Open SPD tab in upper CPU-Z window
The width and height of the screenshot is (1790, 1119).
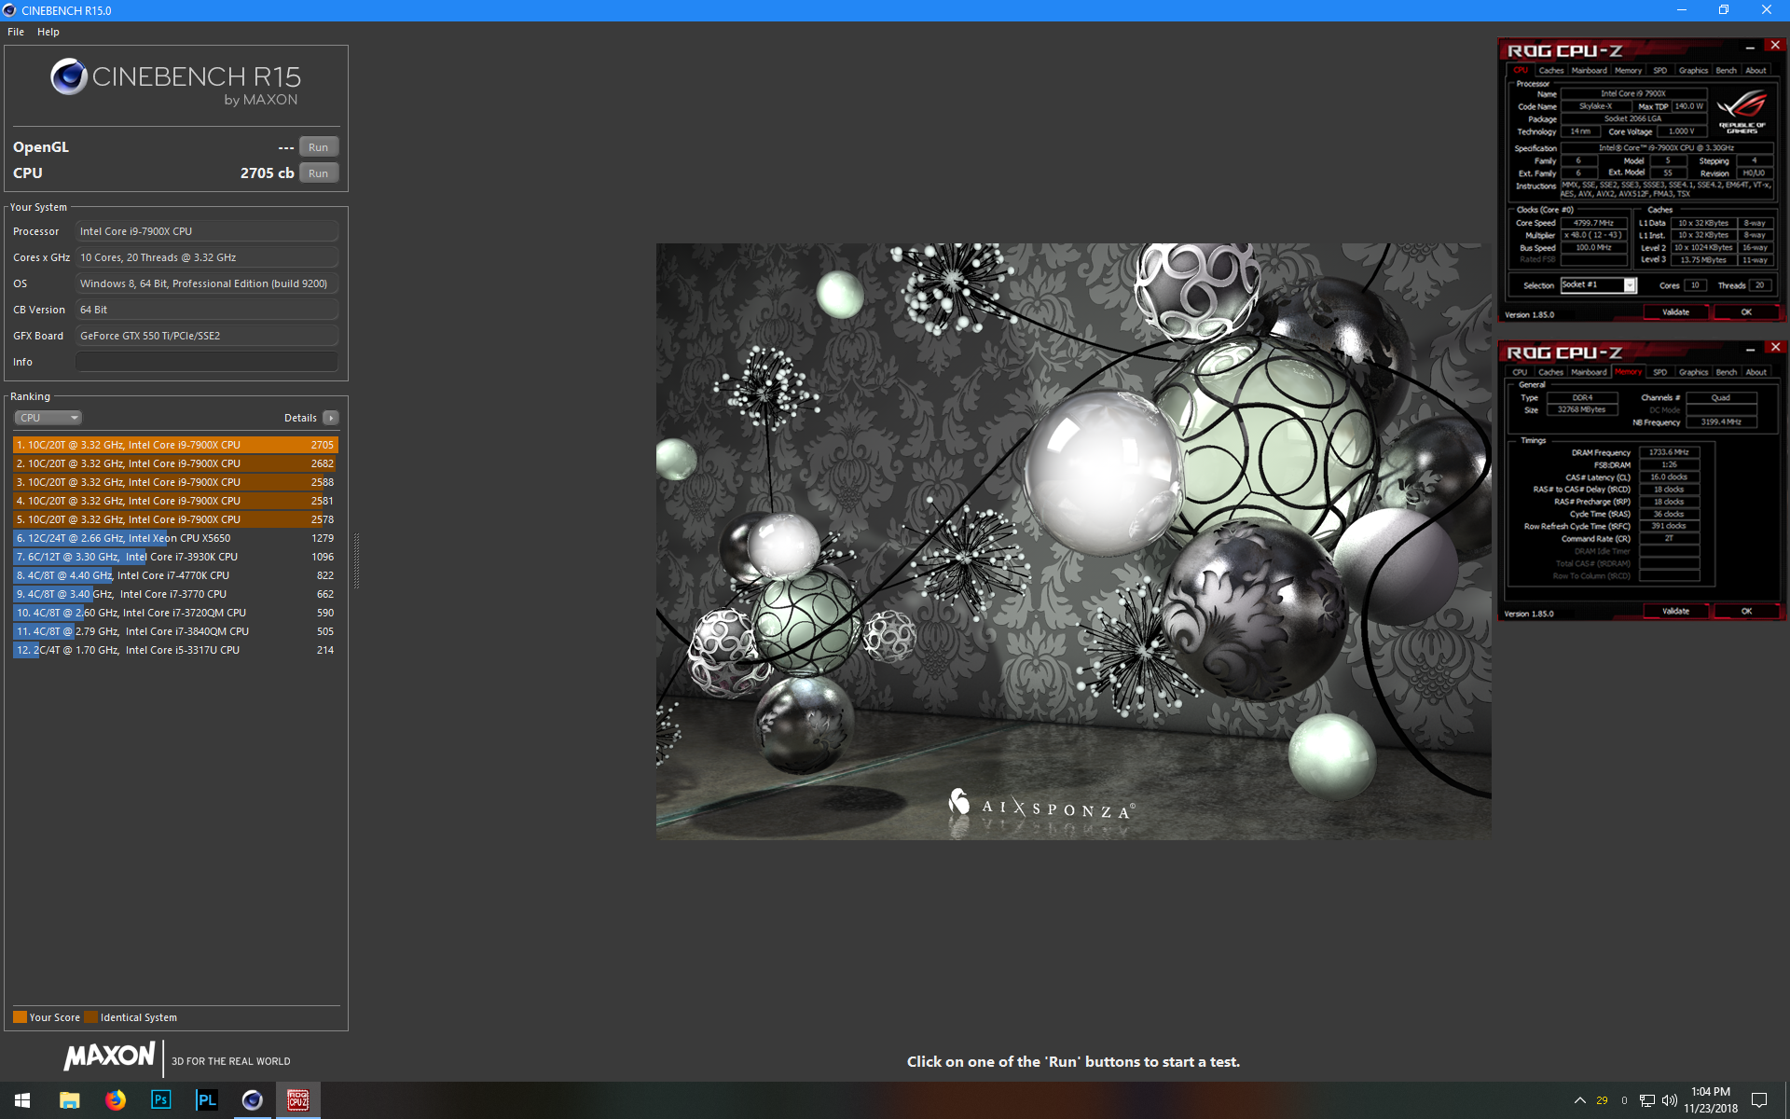[1660, 71]
